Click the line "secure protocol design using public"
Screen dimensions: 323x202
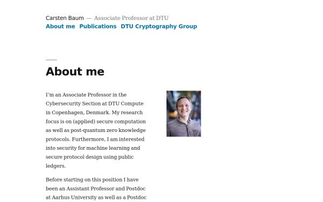coord(89,157)
